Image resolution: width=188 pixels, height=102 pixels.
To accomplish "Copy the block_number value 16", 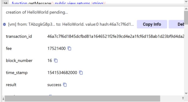I will (56, 61).
